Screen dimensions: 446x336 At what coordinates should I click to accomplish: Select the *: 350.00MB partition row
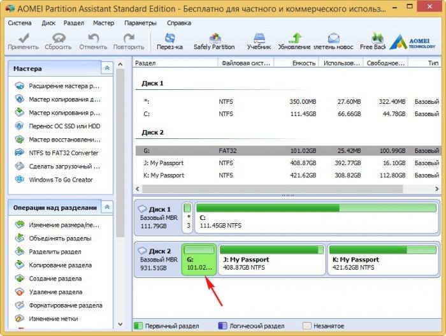click(288, 101)
